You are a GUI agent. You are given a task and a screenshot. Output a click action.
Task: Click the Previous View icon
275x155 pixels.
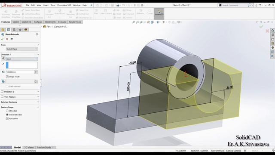click(x=141, y=22)
